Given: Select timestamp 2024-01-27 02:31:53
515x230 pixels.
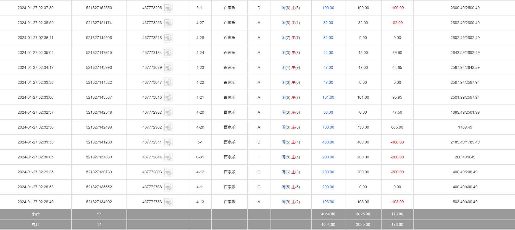Looking at the screenshot, I should [x=36, y=142].
